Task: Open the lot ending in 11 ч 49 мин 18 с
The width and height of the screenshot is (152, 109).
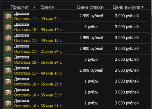Action: point(76,71)
